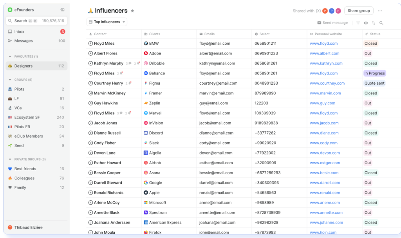Click phone number 0048901233
This screenshot has height=238, width=401.
point(266,83)
